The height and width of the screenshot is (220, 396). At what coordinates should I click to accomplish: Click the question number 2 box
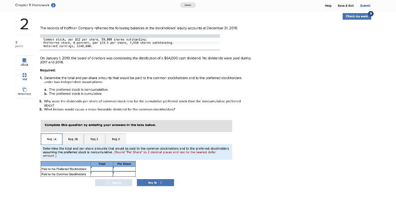(x=24, y=24)
